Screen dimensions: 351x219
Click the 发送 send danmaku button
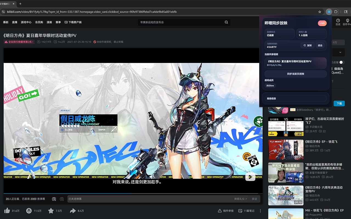254,199
